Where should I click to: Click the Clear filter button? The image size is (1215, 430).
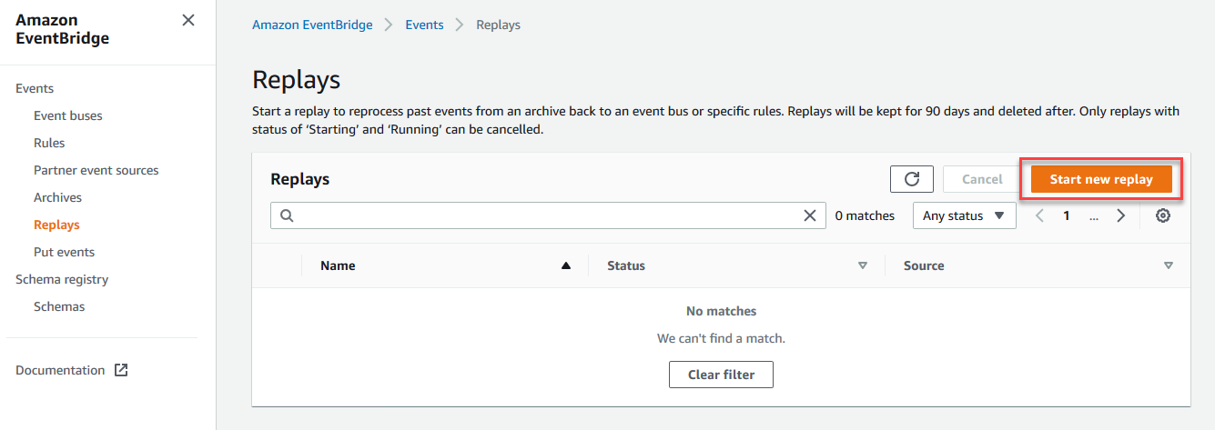click(x=721, y=375)
